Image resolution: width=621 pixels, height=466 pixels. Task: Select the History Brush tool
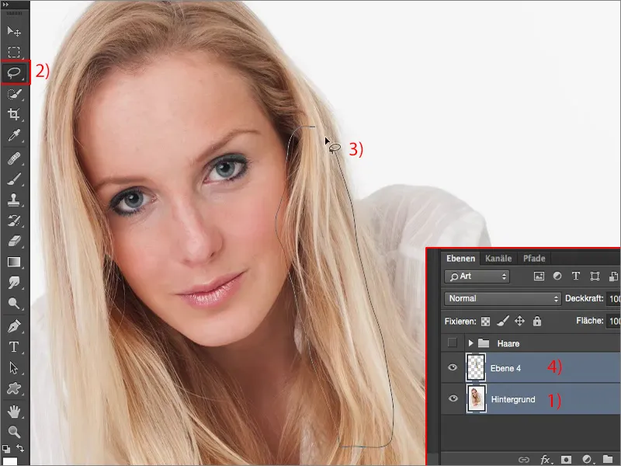14,221
